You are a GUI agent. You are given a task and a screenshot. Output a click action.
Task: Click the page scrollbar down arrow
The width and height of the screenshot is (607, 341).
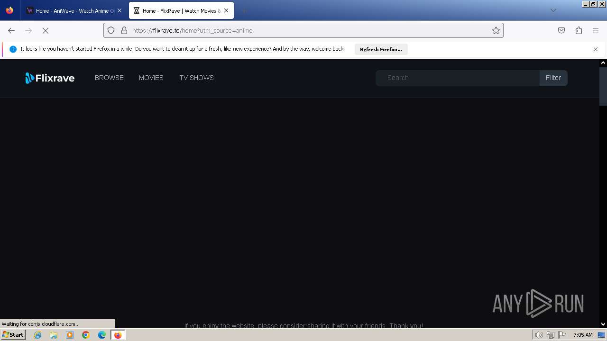tap(603, 324)
